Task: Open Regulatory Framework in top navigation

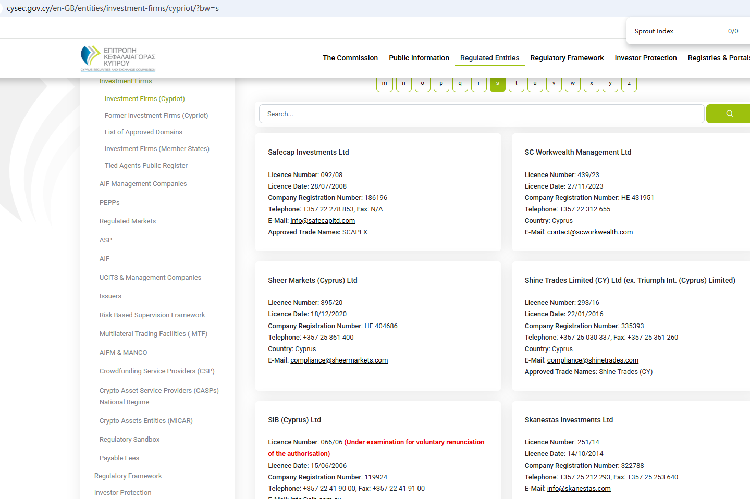Action: 567,58
